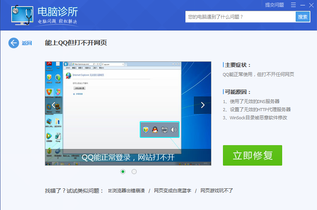Click cause 设置了无效的HTTP代理服务器
Image resolution: width=317 pixels, height=210 pixels.
[x=260, y=109]
